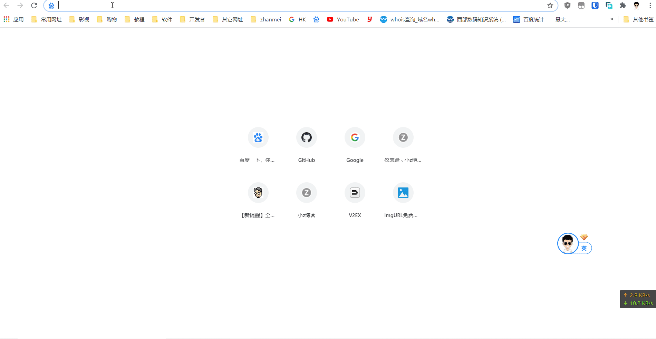Open the GitHub shortcut tile
The height and width of the screenshot is (339, 656).
click(306, 137)
